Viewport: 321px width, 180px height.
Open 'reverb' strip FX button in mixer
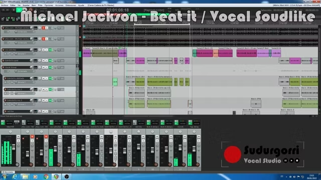pyautogui.click(x=176, y=122)
